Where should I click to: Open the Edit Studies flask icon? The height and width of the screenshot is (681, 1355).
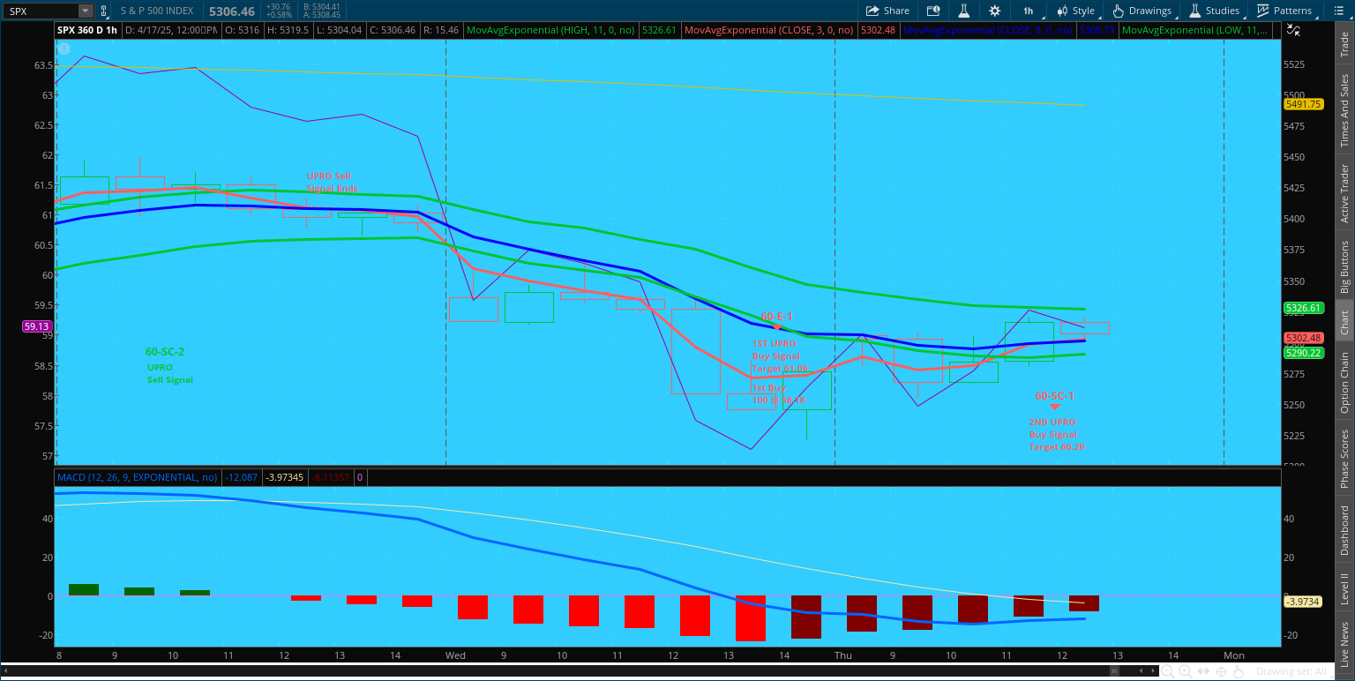click(x=964, y=11)
